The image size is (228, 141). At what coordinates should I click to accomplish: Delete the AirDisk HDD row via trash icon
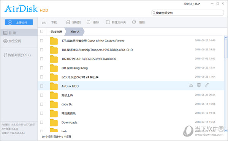pyautogui.click(x=199, y=85)
